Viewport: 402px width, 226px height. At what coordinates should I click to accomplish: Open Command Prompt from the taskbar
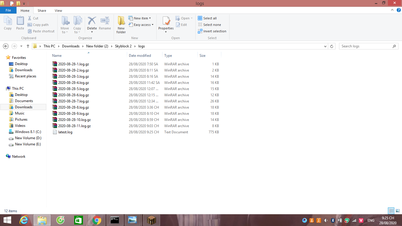point(115,220)
